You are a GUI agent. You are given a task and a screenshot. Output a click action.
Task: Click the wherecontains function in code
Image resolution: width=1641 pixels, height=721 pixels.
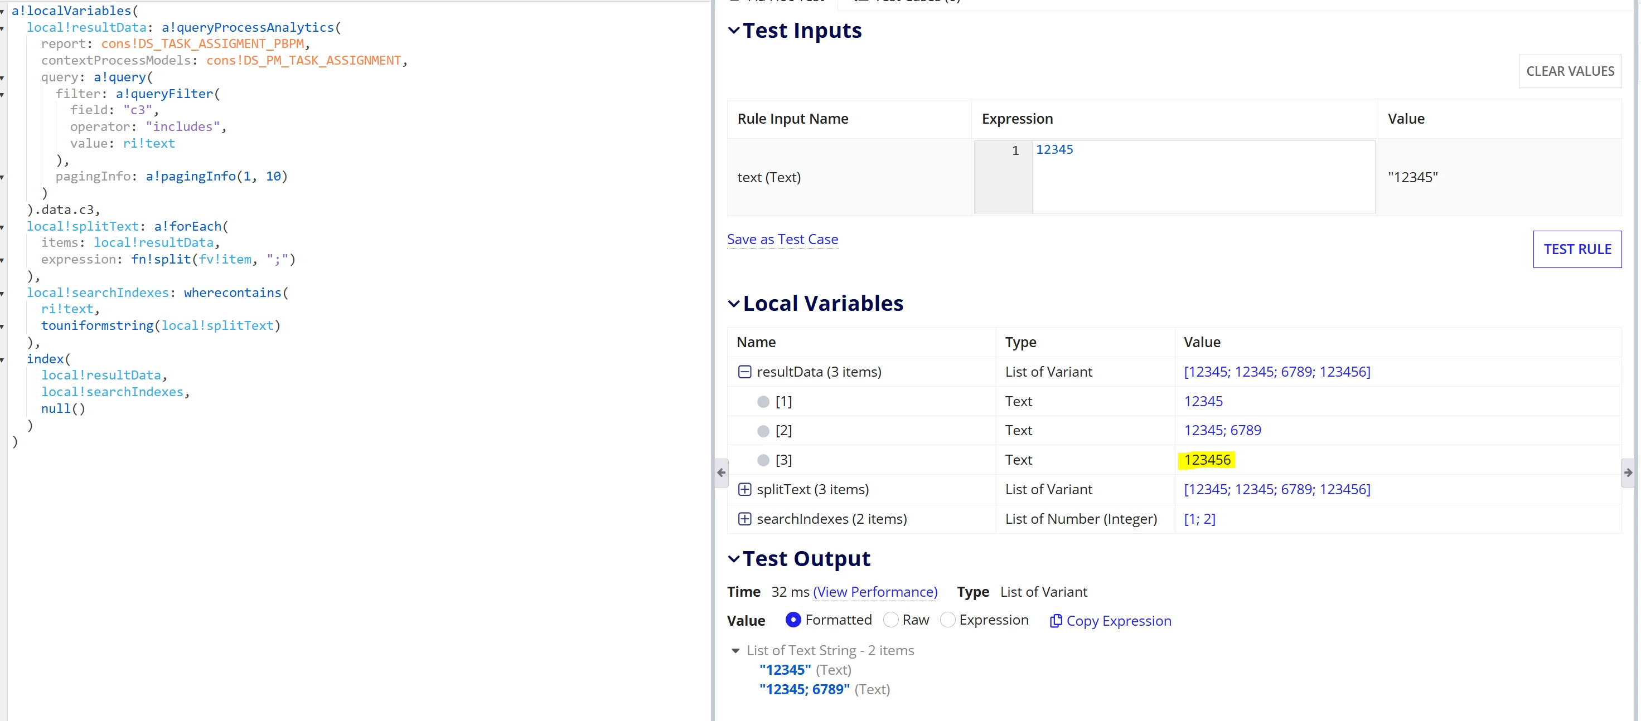coord(232,292)
